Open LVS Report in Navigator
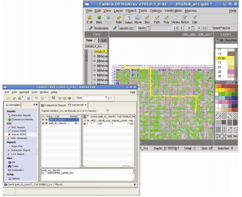 click(16, 154)
